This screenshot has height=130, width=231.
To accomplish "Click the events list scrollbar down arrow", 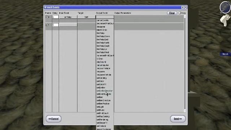I will (185, 110).
